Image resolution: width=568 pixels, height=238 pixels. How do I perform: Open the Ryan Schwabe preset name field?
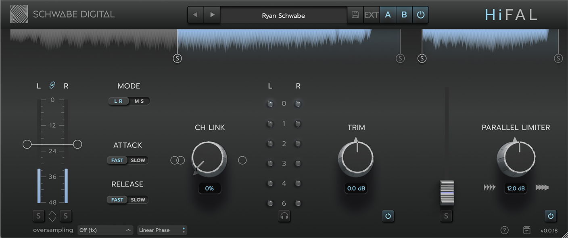click(284, 15)
